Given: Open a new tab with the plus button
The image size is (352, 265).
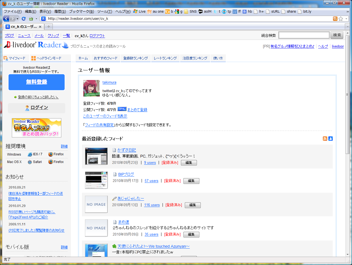Looking at the screenshot, I should pyautogui.click(x=49, y=27).
